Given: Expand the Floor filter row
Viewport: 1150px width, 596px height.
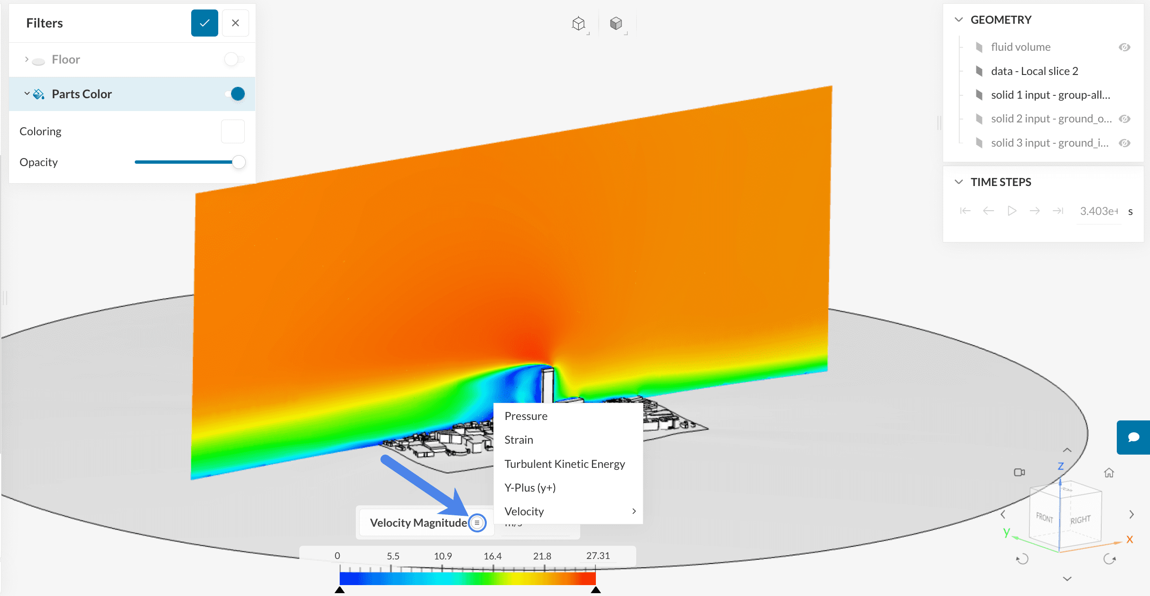Looking at the screenshot, I should (27, 59).
